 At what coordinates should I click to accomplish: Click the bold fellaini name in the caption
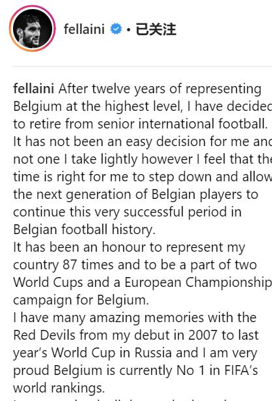pyautogui.click(x=33, y=89)
